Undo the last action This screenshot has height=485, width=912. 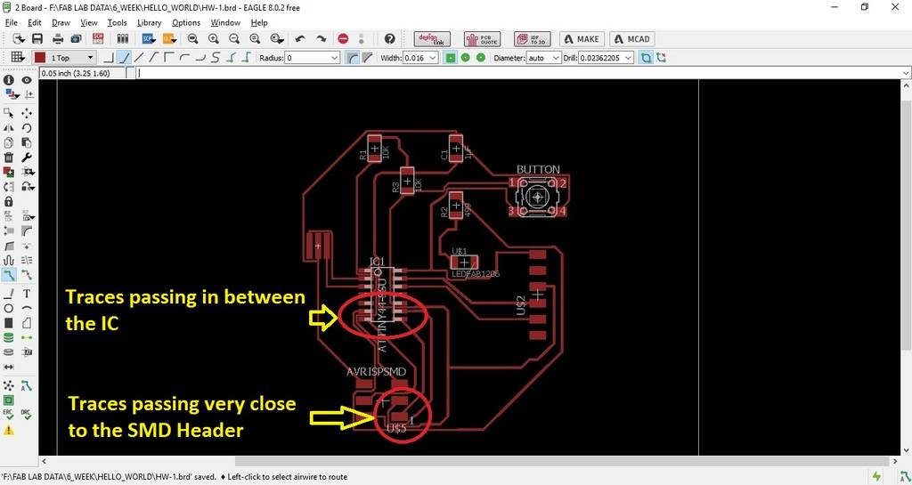[300, 39]
